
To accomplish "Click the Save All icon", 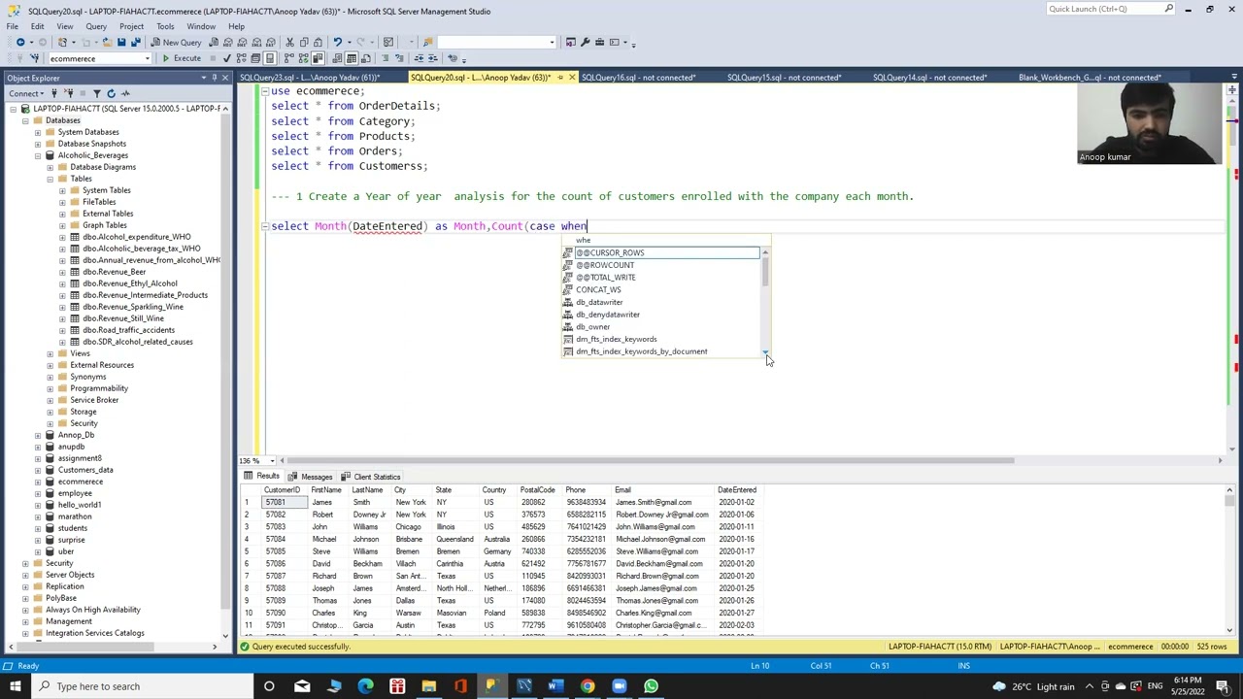I will (135, 42).
